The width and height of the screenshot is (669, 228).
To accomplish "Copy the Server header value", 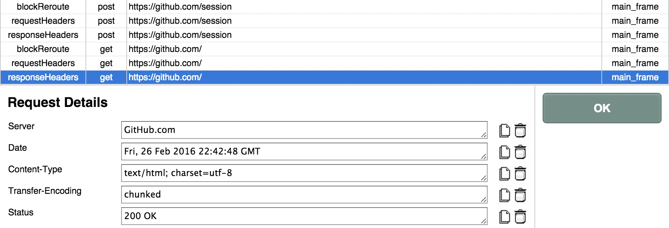I will click(504, 130).
